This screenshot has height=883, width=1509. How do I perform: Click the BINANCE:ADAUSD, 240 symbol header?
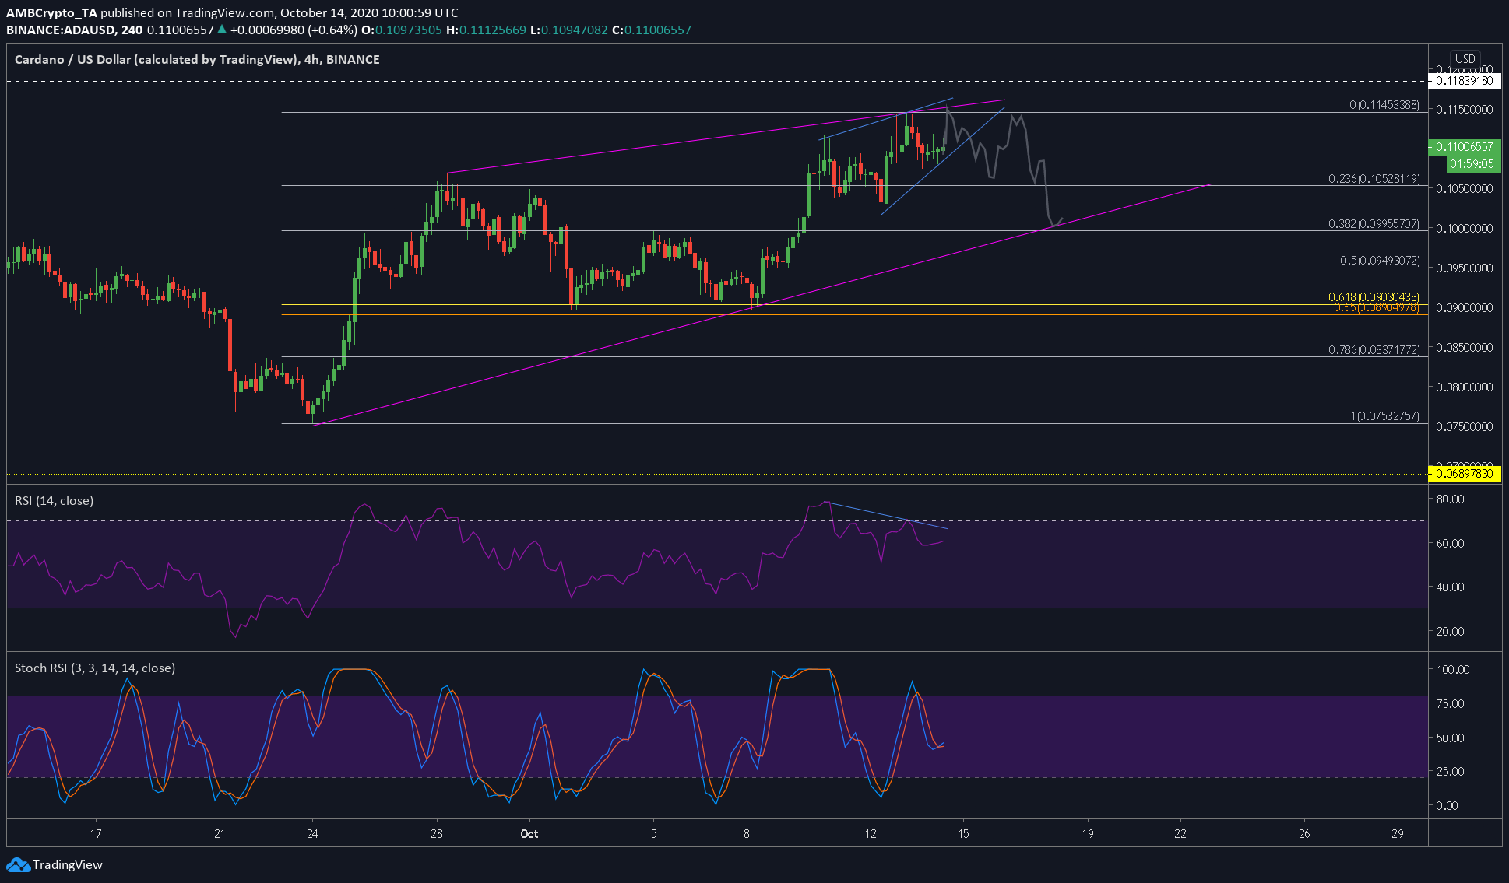click(x=75, y=30)
